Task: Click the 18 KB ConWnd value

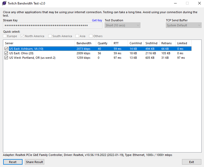Action: [x=133, y=53]
